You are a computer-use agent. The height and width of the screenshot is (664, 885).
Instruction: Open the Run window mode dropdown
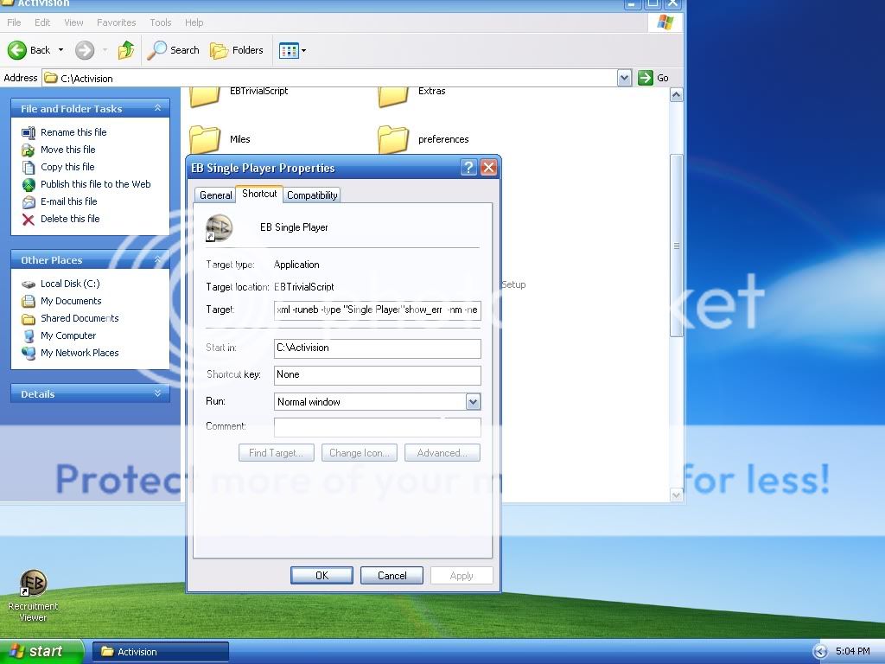[x=473, y=402]
